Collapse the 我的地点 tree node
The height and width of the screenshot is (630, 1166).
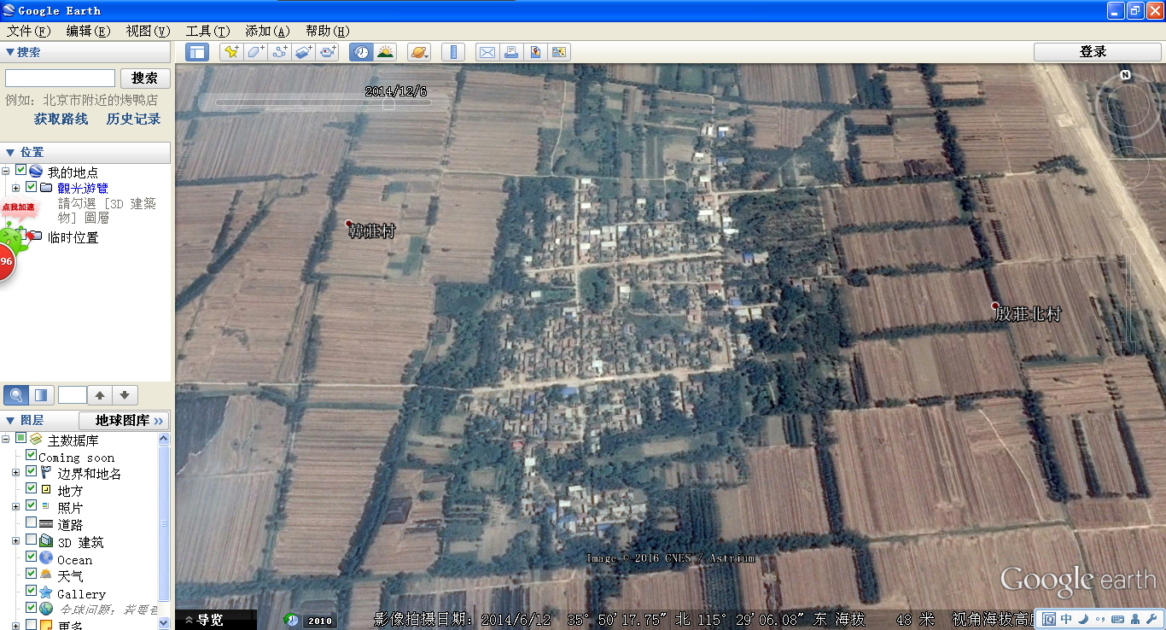pos(6,172)
